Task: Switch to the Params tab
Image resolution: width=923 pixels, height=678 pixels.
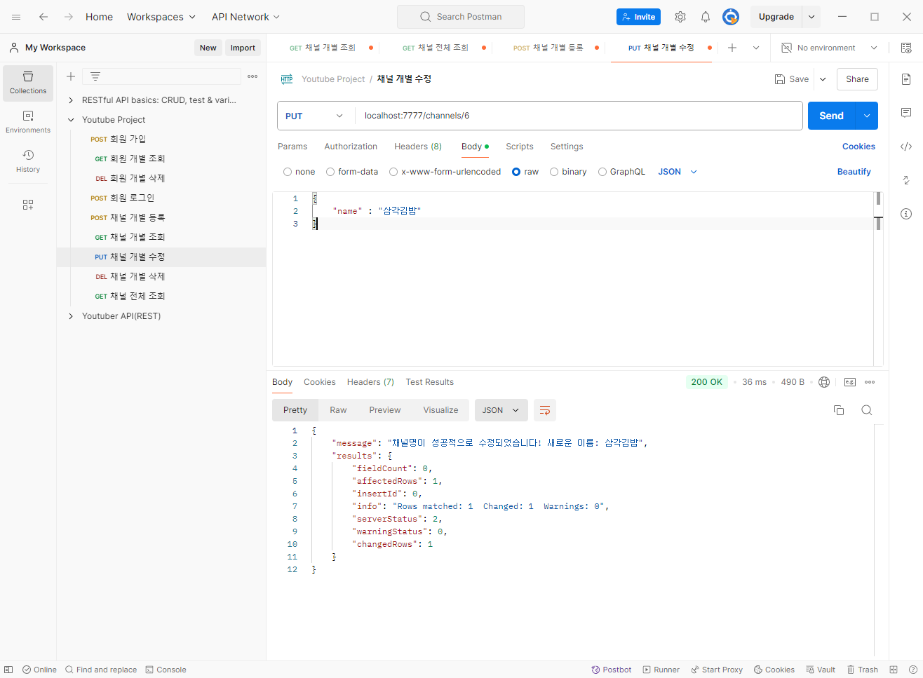Action: pyautogui.click(x=292, y=147)
